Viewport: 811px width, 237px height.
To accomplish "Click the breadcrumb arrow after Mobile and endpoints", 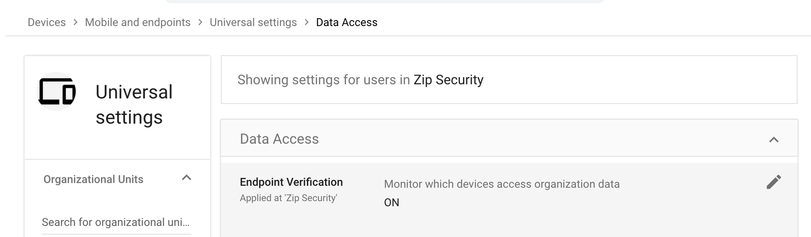I will click(x=200, y=23).
